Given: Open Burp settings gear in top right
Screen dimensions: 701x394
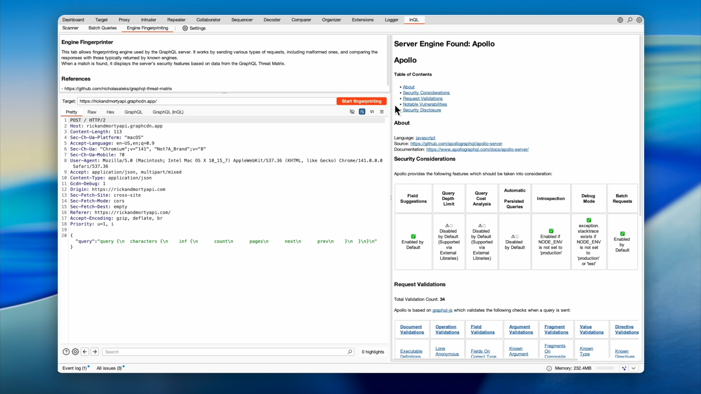Looking at the screenshot, I should (x=639, y=20).
